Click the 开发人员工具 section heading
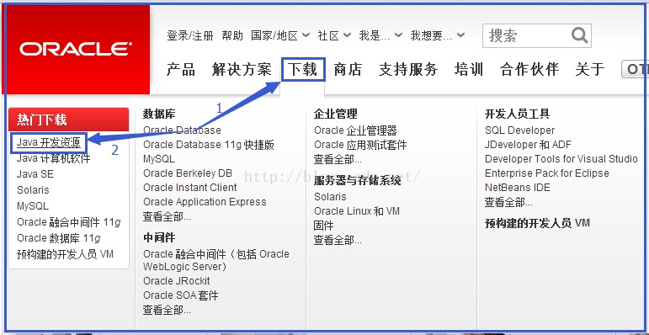 [x=518, y=114]
